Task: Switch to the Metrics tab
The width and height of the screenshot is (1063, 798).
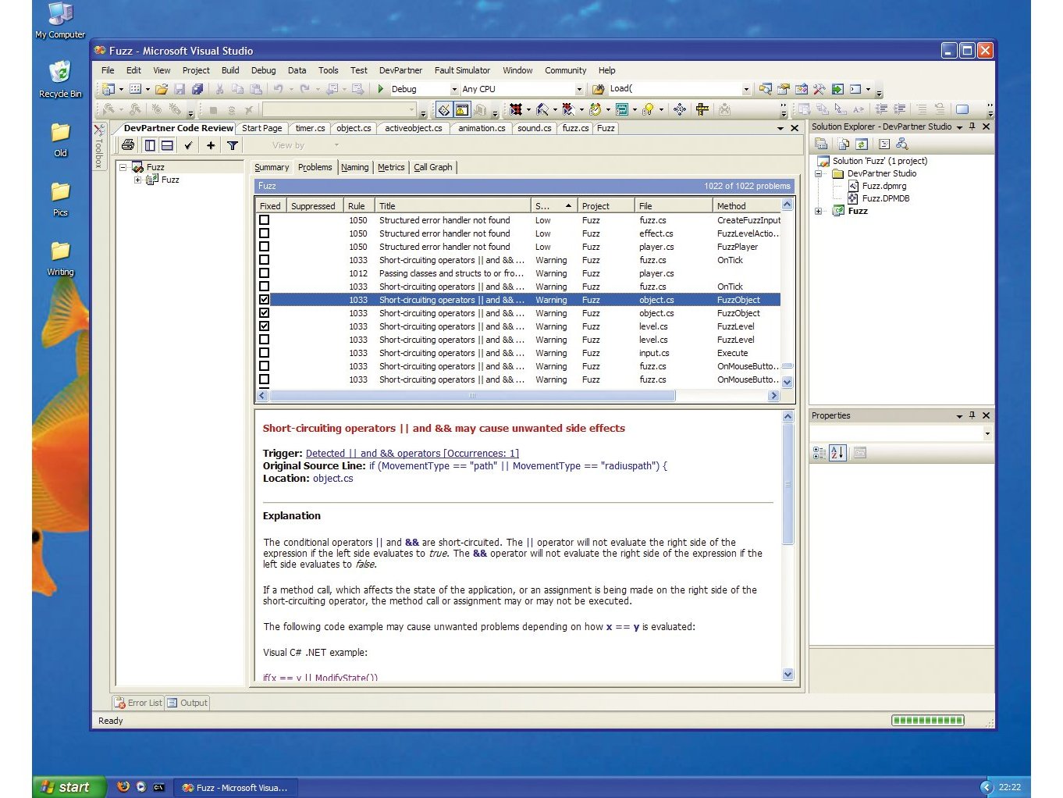Action: (x=391, y=167)
